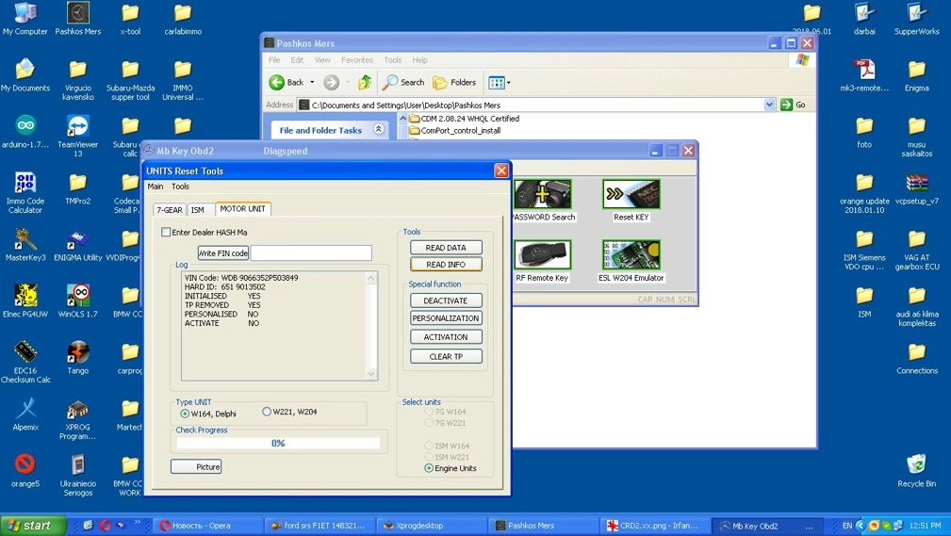The height and width of the screenshot is (536, 951).
Task: Open the Back button history arrow
Action: 312,83
